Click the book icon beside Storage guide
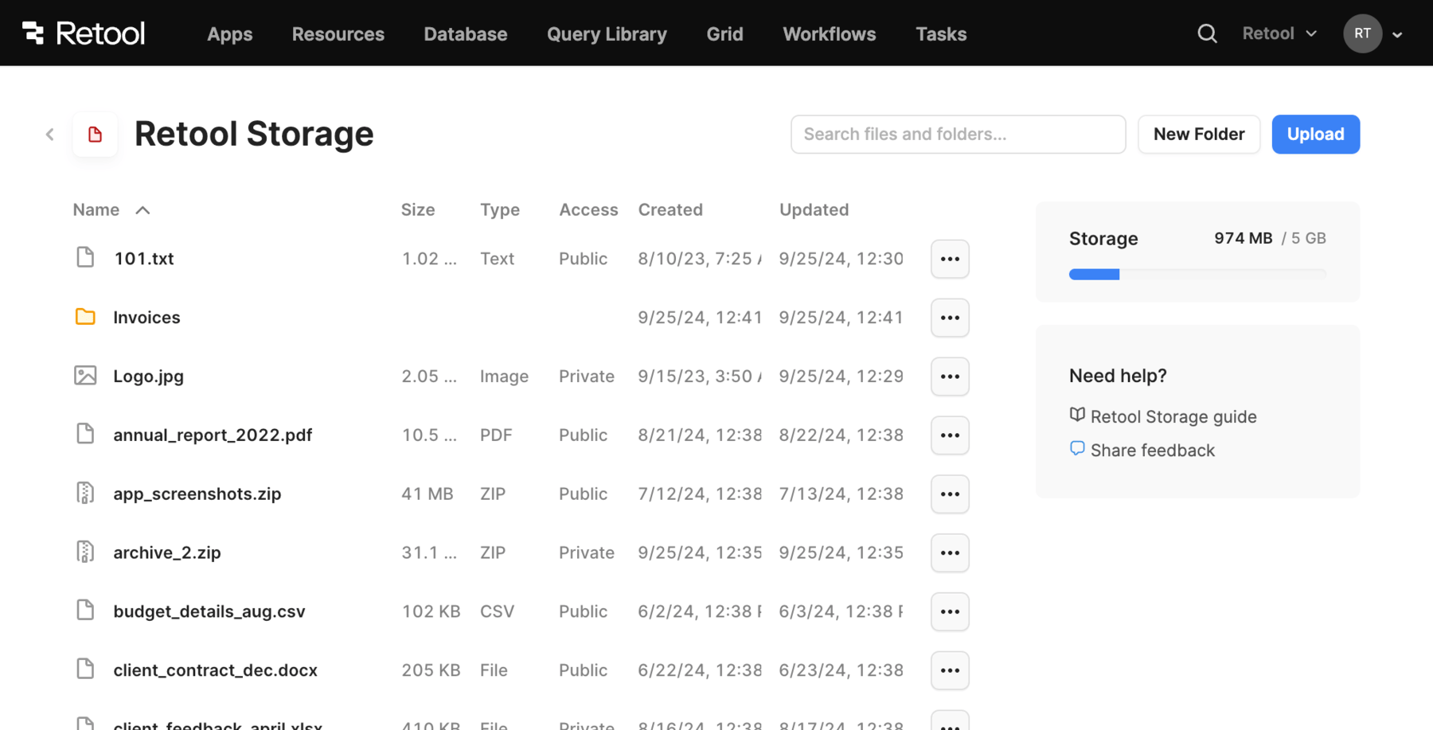The image size is (1433, 730). coord(1077,415)
